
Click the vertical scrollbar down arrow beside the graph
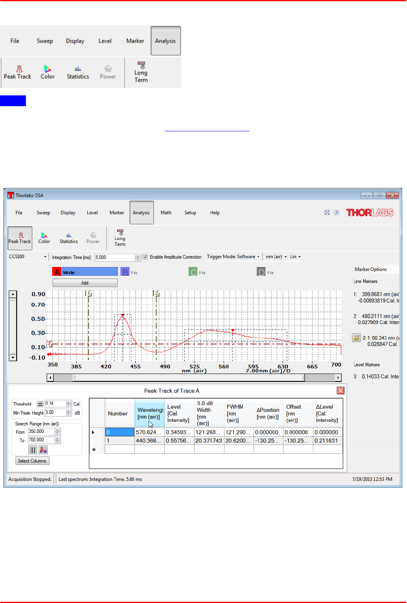click(13, 357)
